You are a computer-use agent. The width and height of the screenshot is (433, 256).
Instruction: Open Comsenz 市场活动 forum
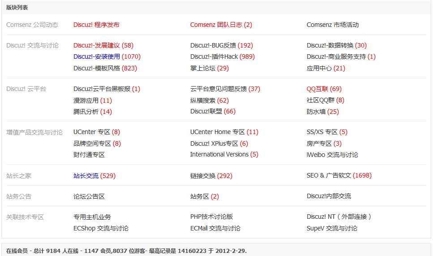pos(333,25)
